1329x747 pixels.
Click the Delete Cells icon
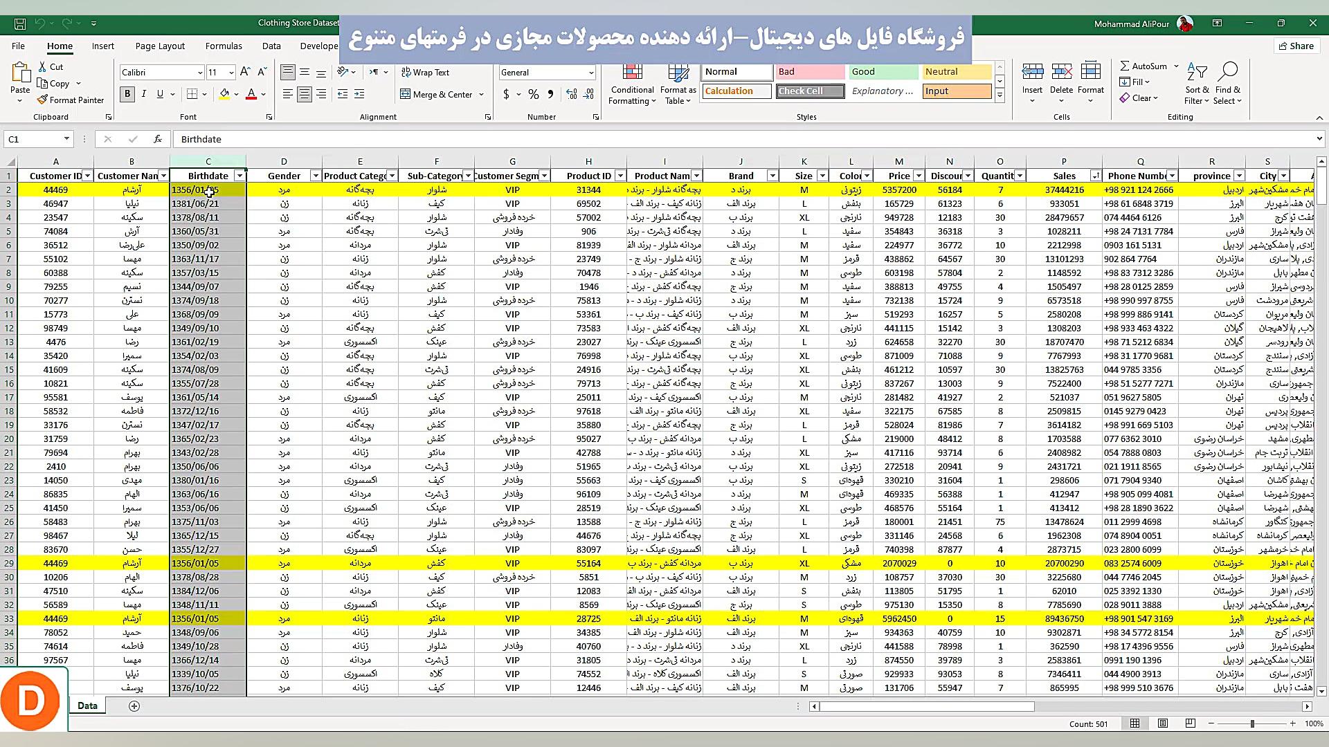1061,72
